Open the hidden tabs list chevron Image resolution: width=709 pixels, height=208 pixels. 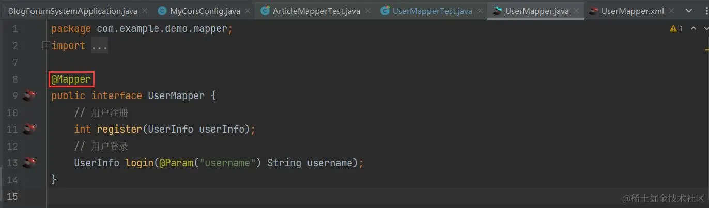pos(688,11)
